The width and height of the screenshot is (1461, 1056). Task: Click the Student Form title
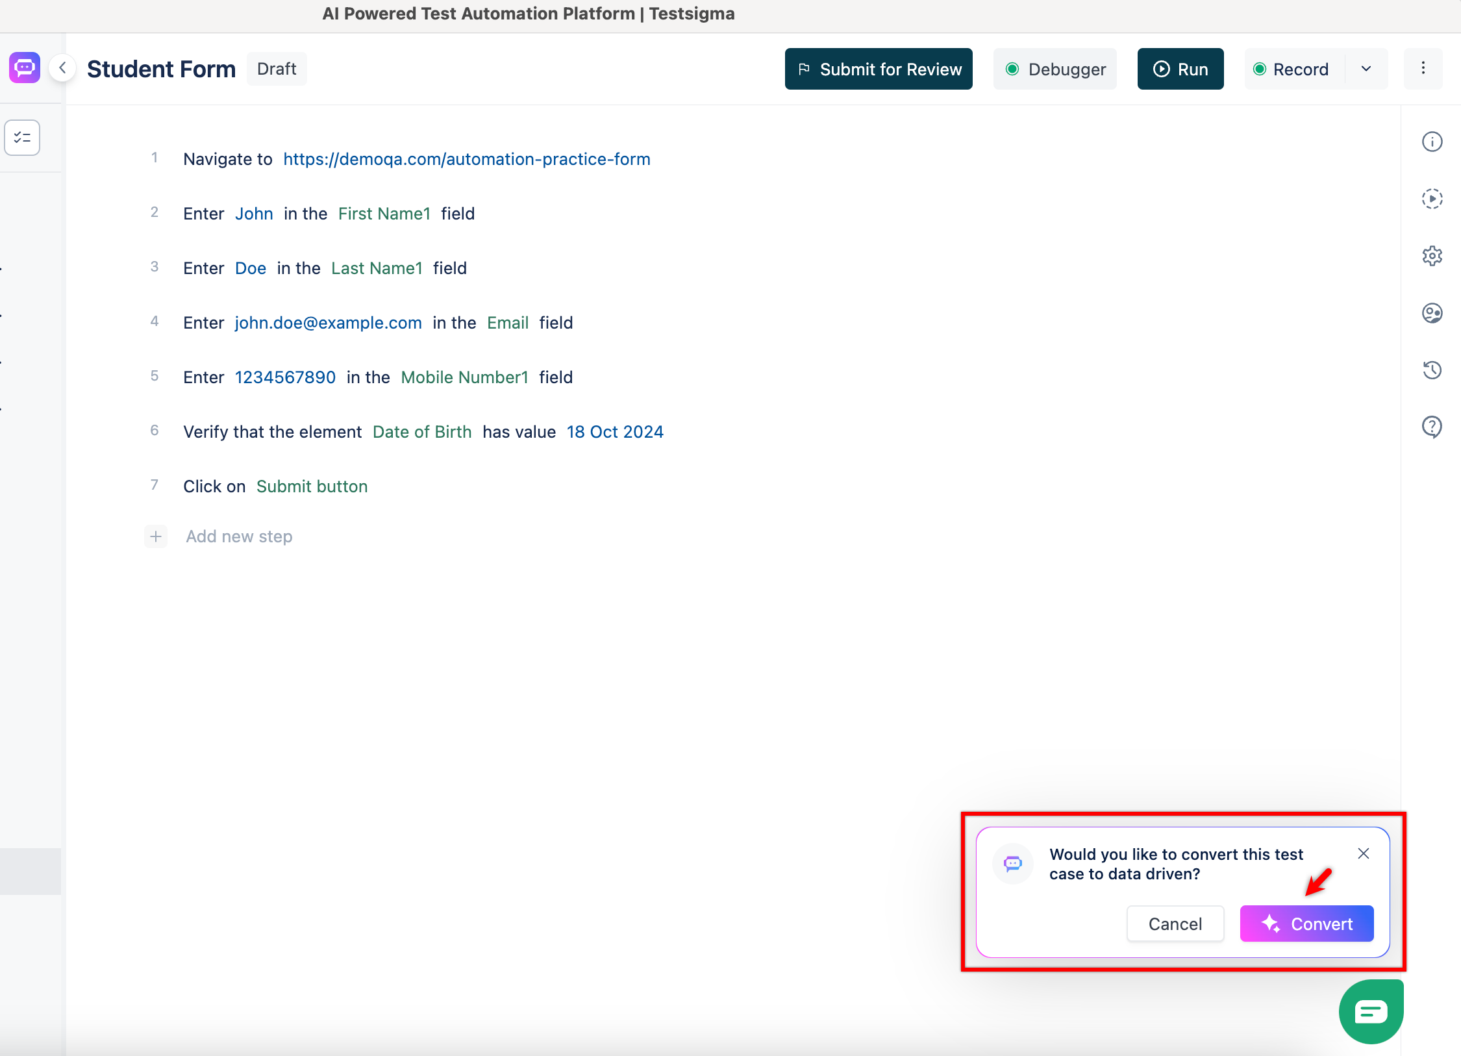point(161,69)
